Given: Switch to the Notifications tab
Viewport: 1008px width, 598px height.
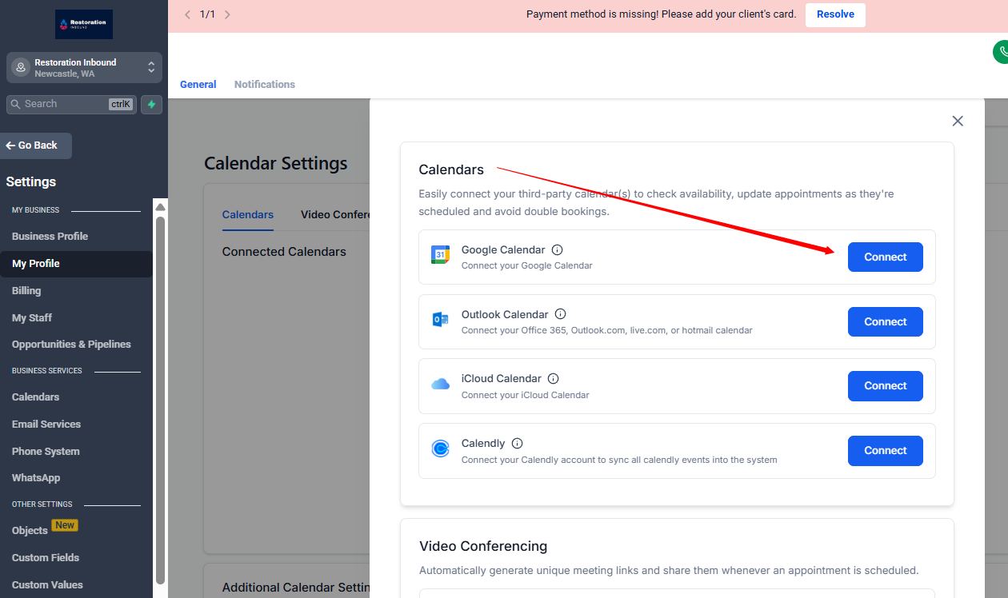Looking at the screenshot, I should click(265, 85).
